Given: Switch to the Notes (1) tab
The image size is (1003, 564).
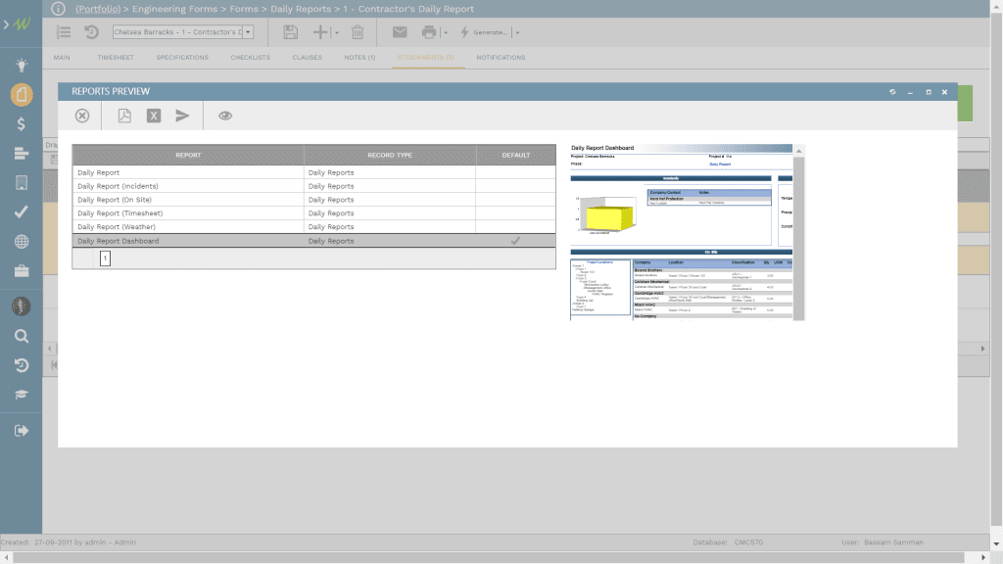Looking at the screenshot, I should [x=359, y=58].
